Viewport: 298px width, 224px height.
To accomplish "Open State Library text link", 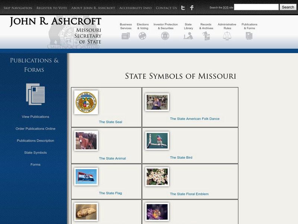I will [x=188, y=26].
